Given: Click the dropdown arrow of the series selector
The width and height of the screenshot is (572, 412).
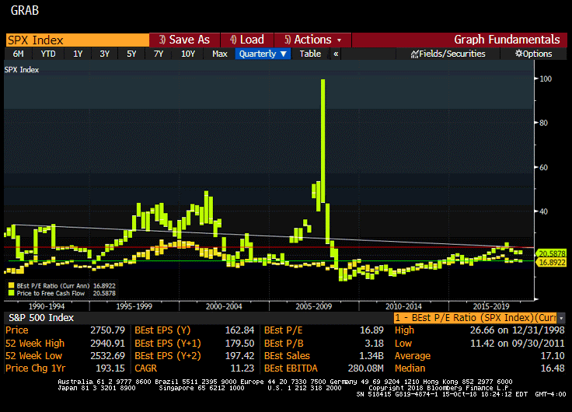Looking at the screenshot, I should coord(561,318).
